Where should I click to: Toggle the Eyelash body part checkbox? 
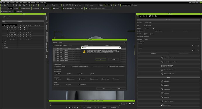click(x=57, y=79)
